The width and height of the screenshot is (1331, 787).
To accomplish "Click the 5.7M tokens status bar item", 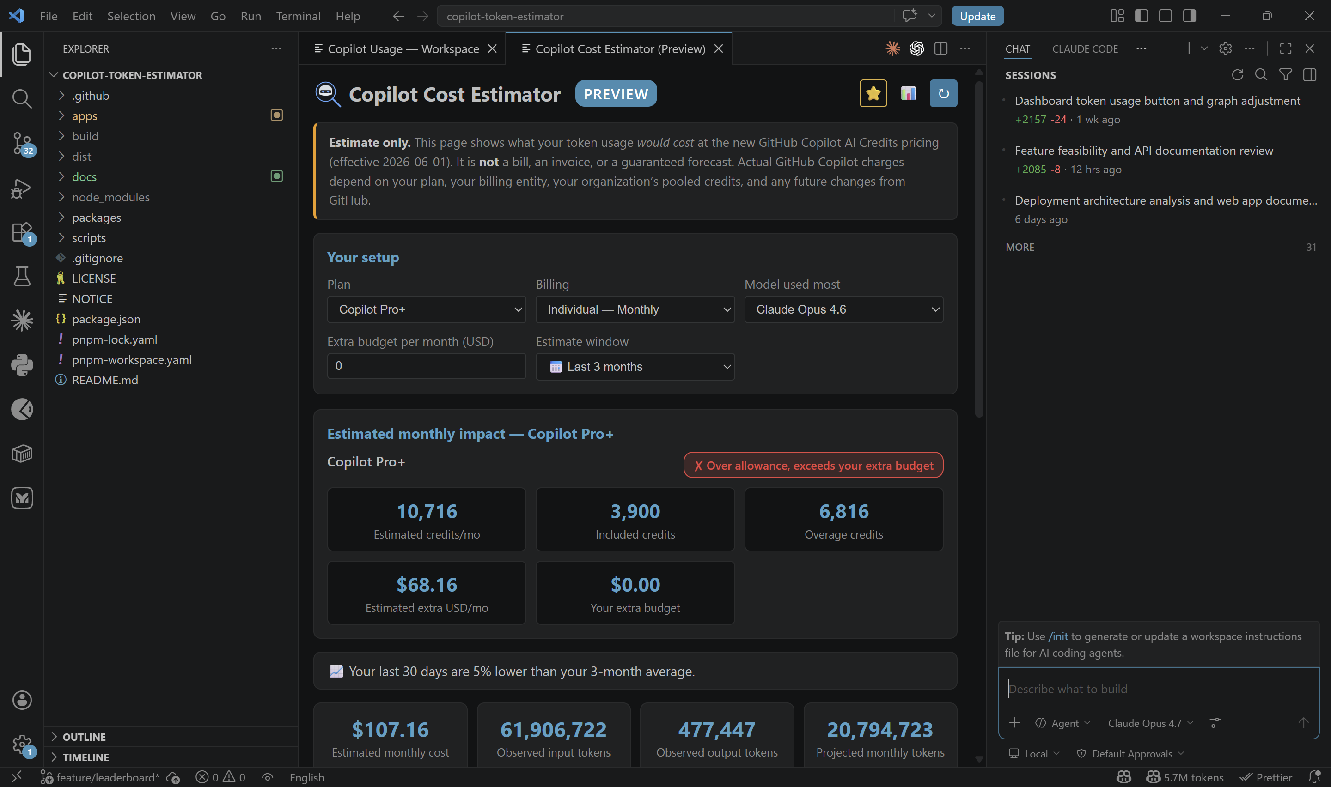I will [x=1184, y=777].
